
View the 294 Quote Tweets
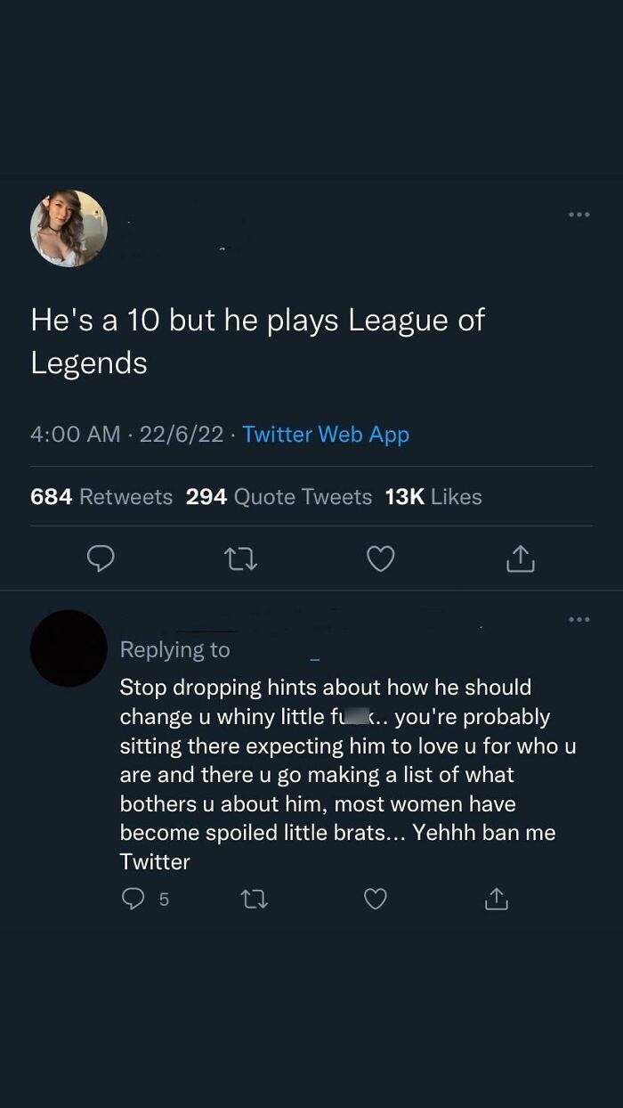(x=279, y=497)
